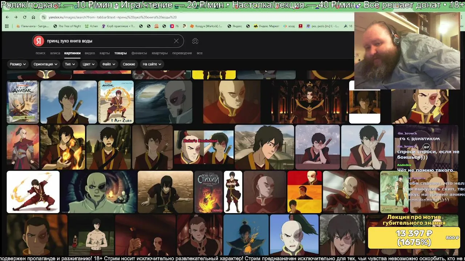Expand the На сайте filter dropdown
Screen dimensions: 465x261
coord(152,64)
